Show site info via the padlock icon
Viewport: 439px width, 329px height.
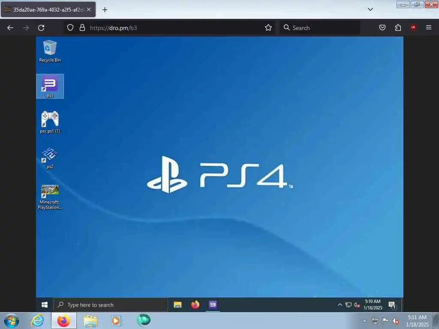coord(82,28)
